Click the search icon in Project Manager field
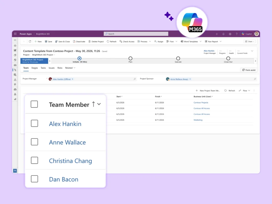This screenshot has width=272, height=204. coord(135,79)
